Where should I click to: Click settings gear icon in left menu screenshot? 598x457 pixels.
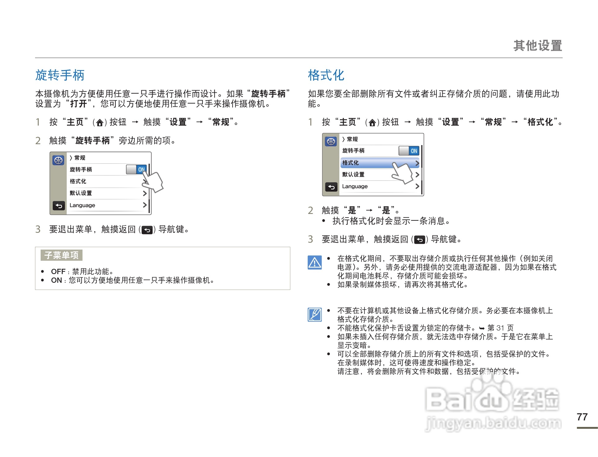(x=58, y=160)
